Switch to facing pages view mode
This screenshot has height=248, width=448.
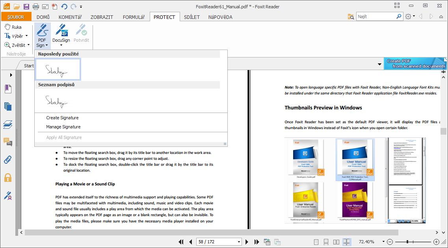pyautogui.click(x=336, y=242)
